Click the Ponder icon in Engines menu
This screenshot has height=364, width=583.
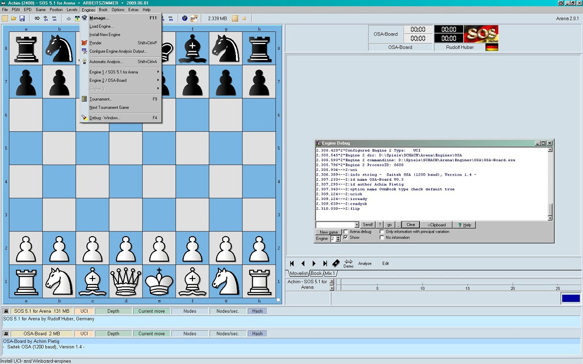(84, 43)
